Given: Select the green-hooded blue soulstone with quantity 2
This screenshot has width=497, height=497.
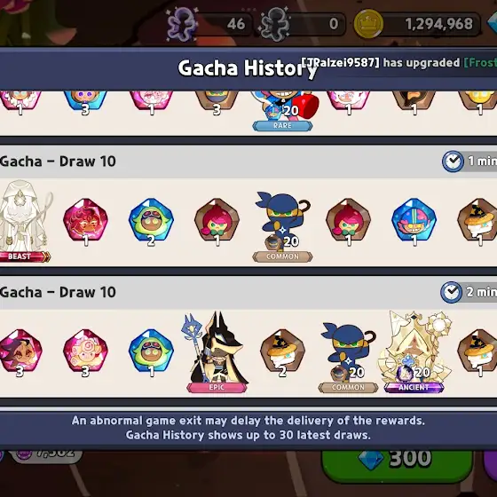Looking at the screenshot, I should click(151, 221).
